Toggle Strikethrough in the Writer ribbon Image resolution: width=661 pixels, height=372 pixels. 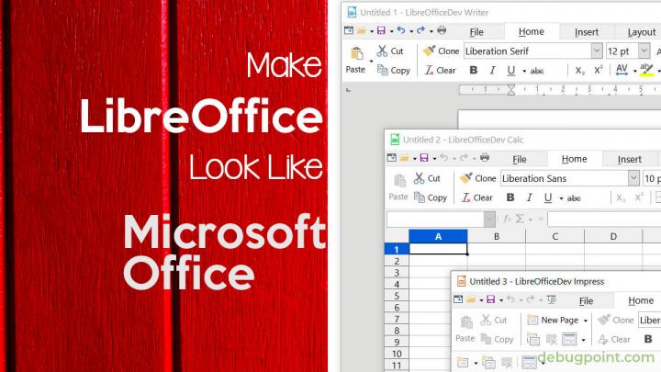(x=537, y=71)
